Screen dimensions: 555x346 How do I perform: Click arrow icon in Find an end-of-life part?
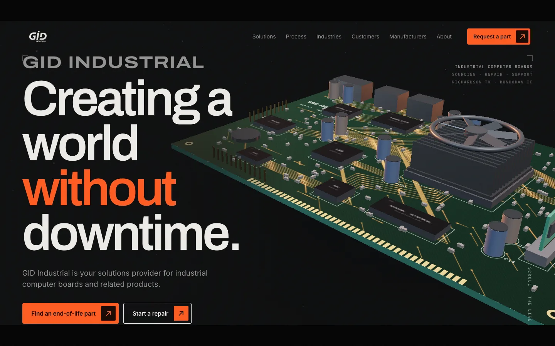pos(108,313)
